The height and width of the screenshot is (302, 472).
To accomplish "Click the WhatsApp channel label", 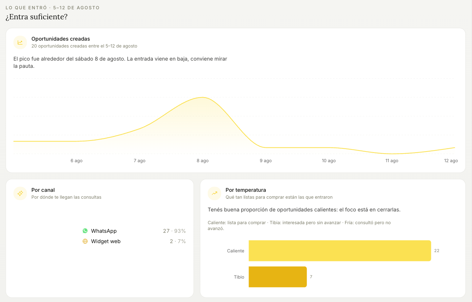I will coord(104,231).
